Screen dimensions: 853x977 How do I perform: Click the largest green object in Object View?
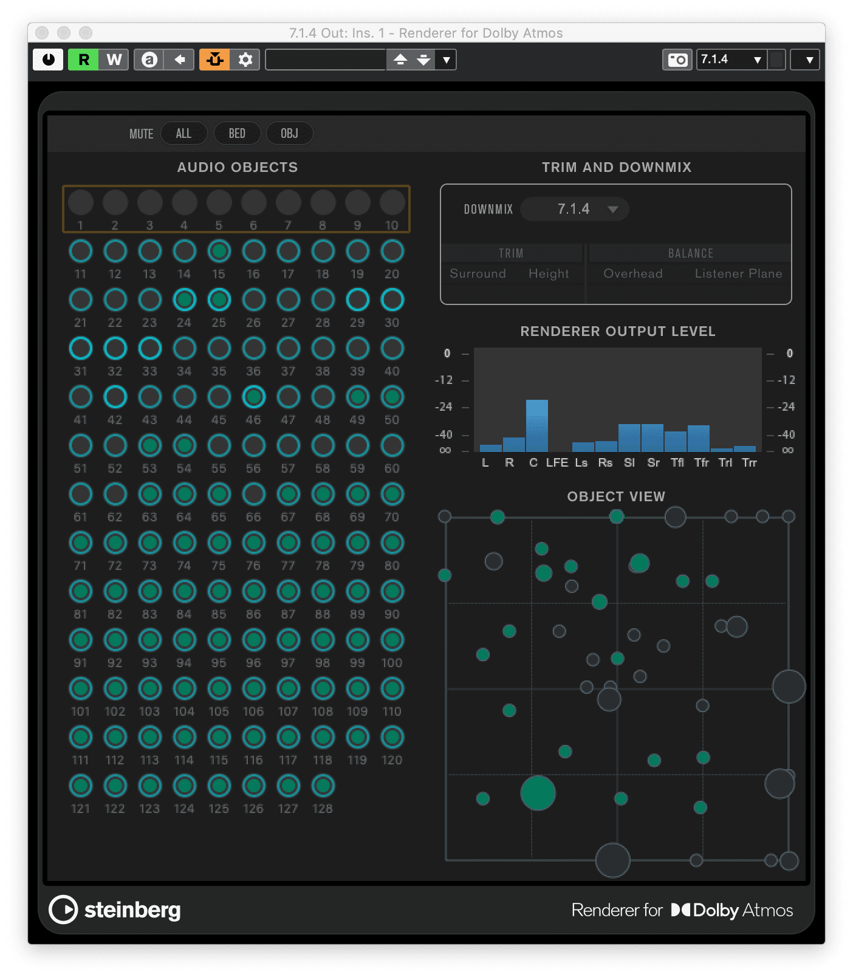pos(538,793)
